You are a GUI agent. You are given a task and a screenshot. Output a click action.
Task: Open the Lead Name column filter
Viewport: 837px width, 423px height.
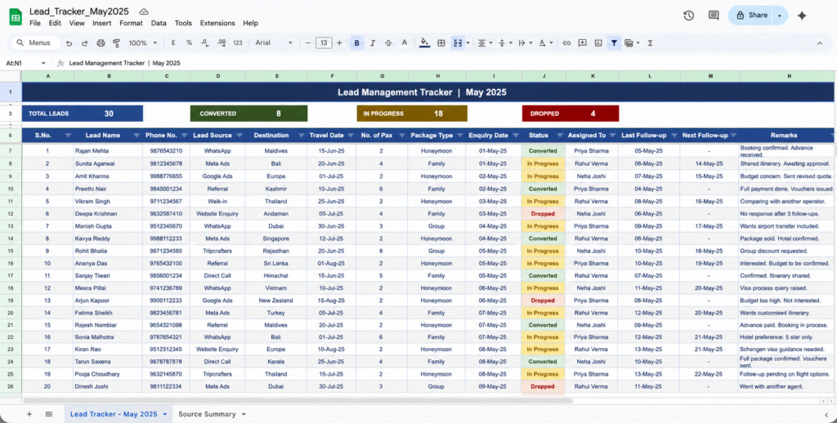point(137,136)
